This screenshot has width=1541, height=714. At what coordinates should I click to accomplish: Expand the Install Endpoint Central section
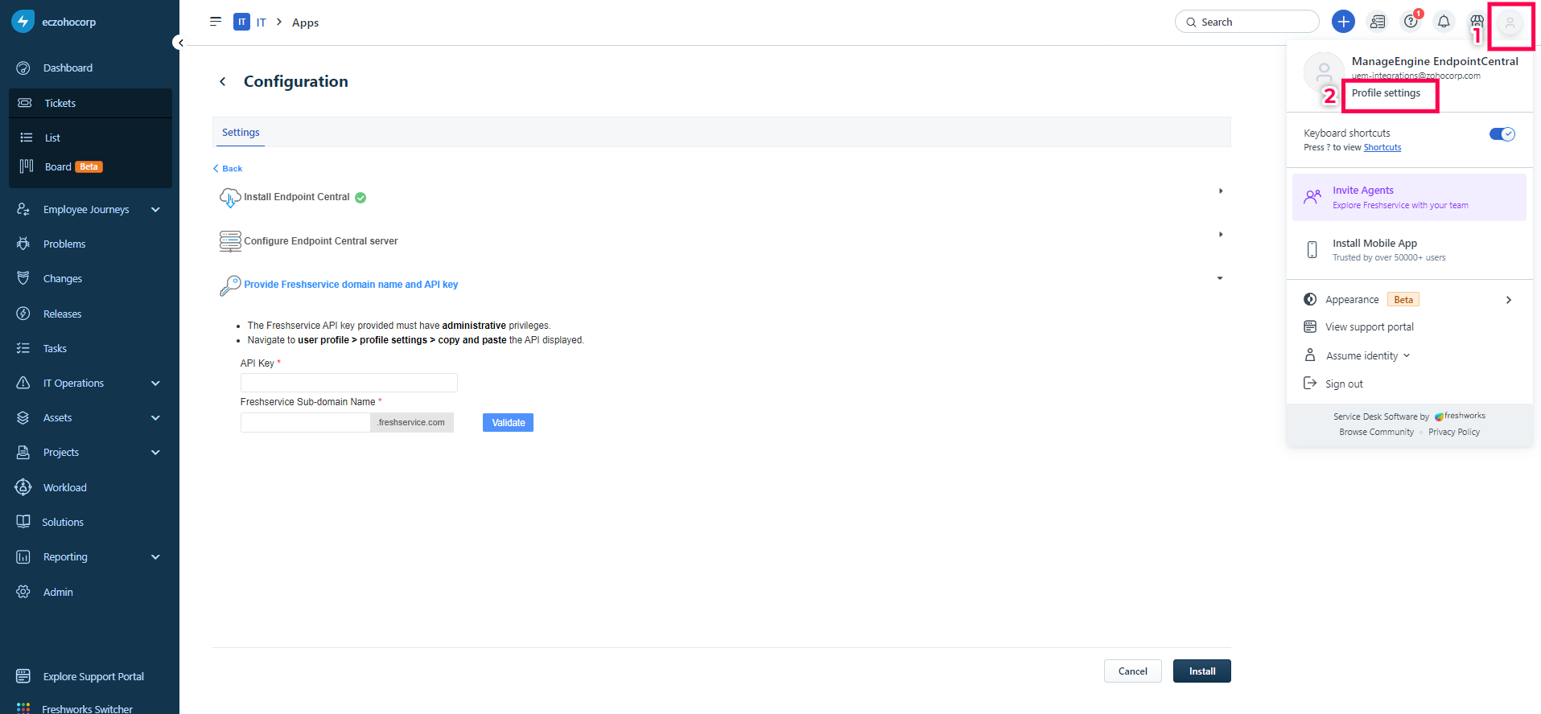point(1220,191)
